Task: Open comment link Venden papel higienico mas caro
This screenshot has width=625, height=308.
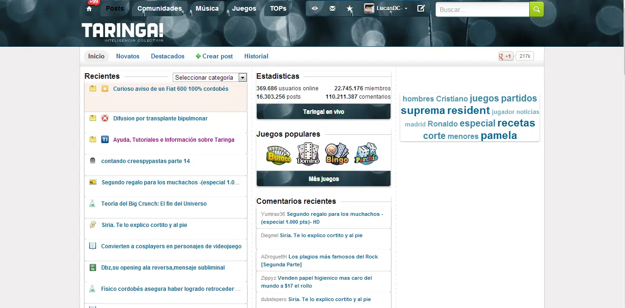Action: 317,282
